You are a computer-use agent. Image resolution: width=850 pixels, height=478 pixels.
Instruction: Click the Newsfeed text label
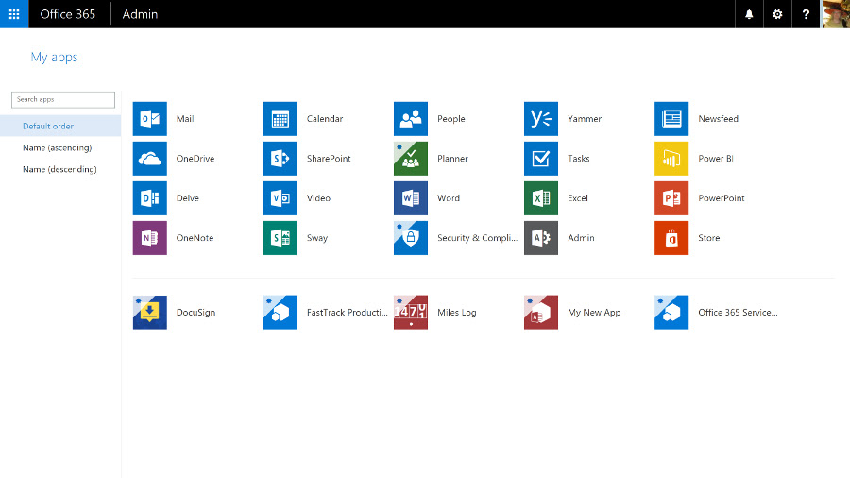718,119
